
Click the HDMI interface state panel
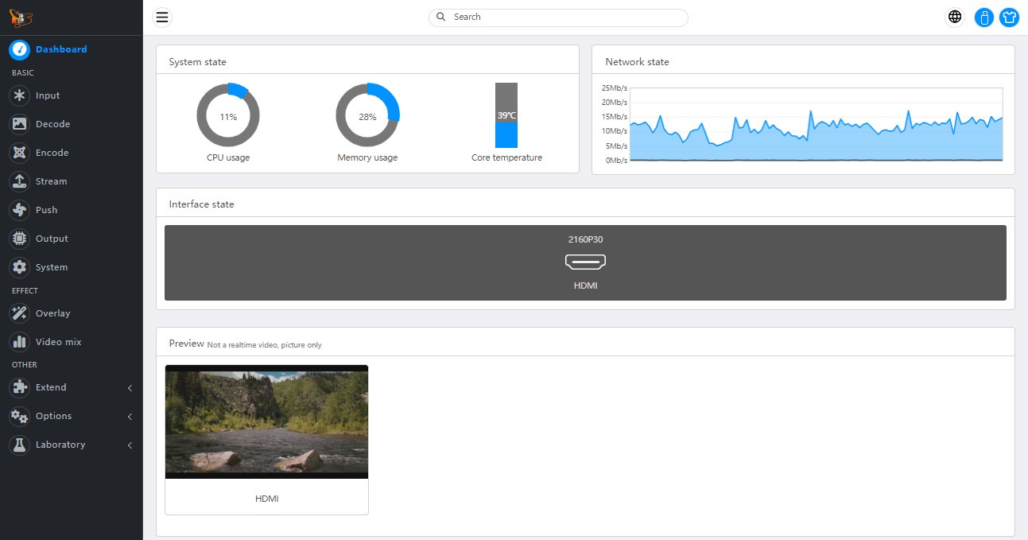pyautogui.click(x=585, y=262)
